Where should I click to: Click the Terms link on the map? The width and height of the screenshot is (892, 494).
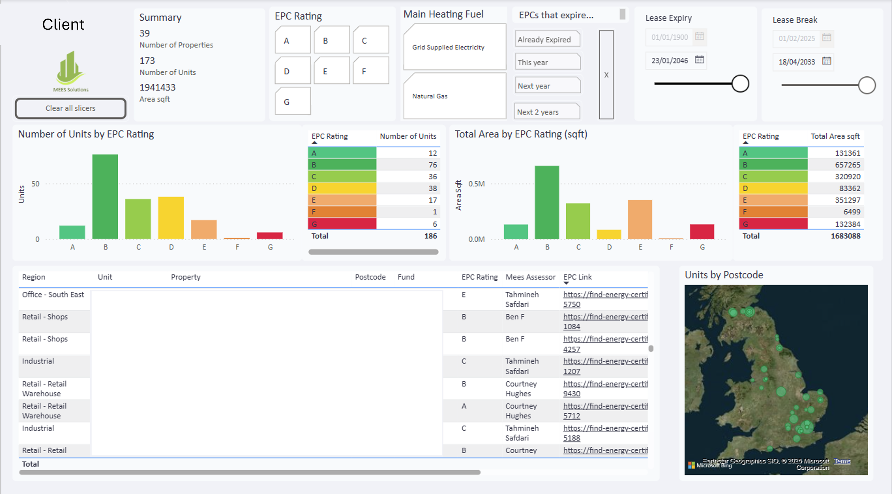click(x=842, y=460)
